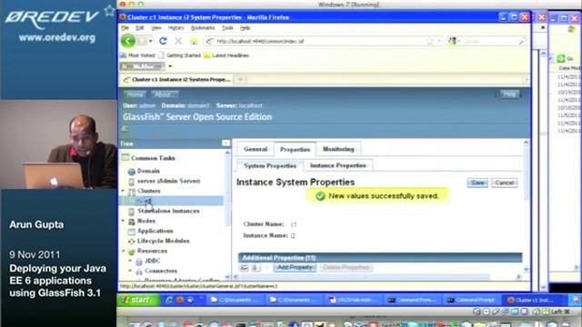Select the Properties tab
The image size is (582, 327).
[x=295, y=149]
